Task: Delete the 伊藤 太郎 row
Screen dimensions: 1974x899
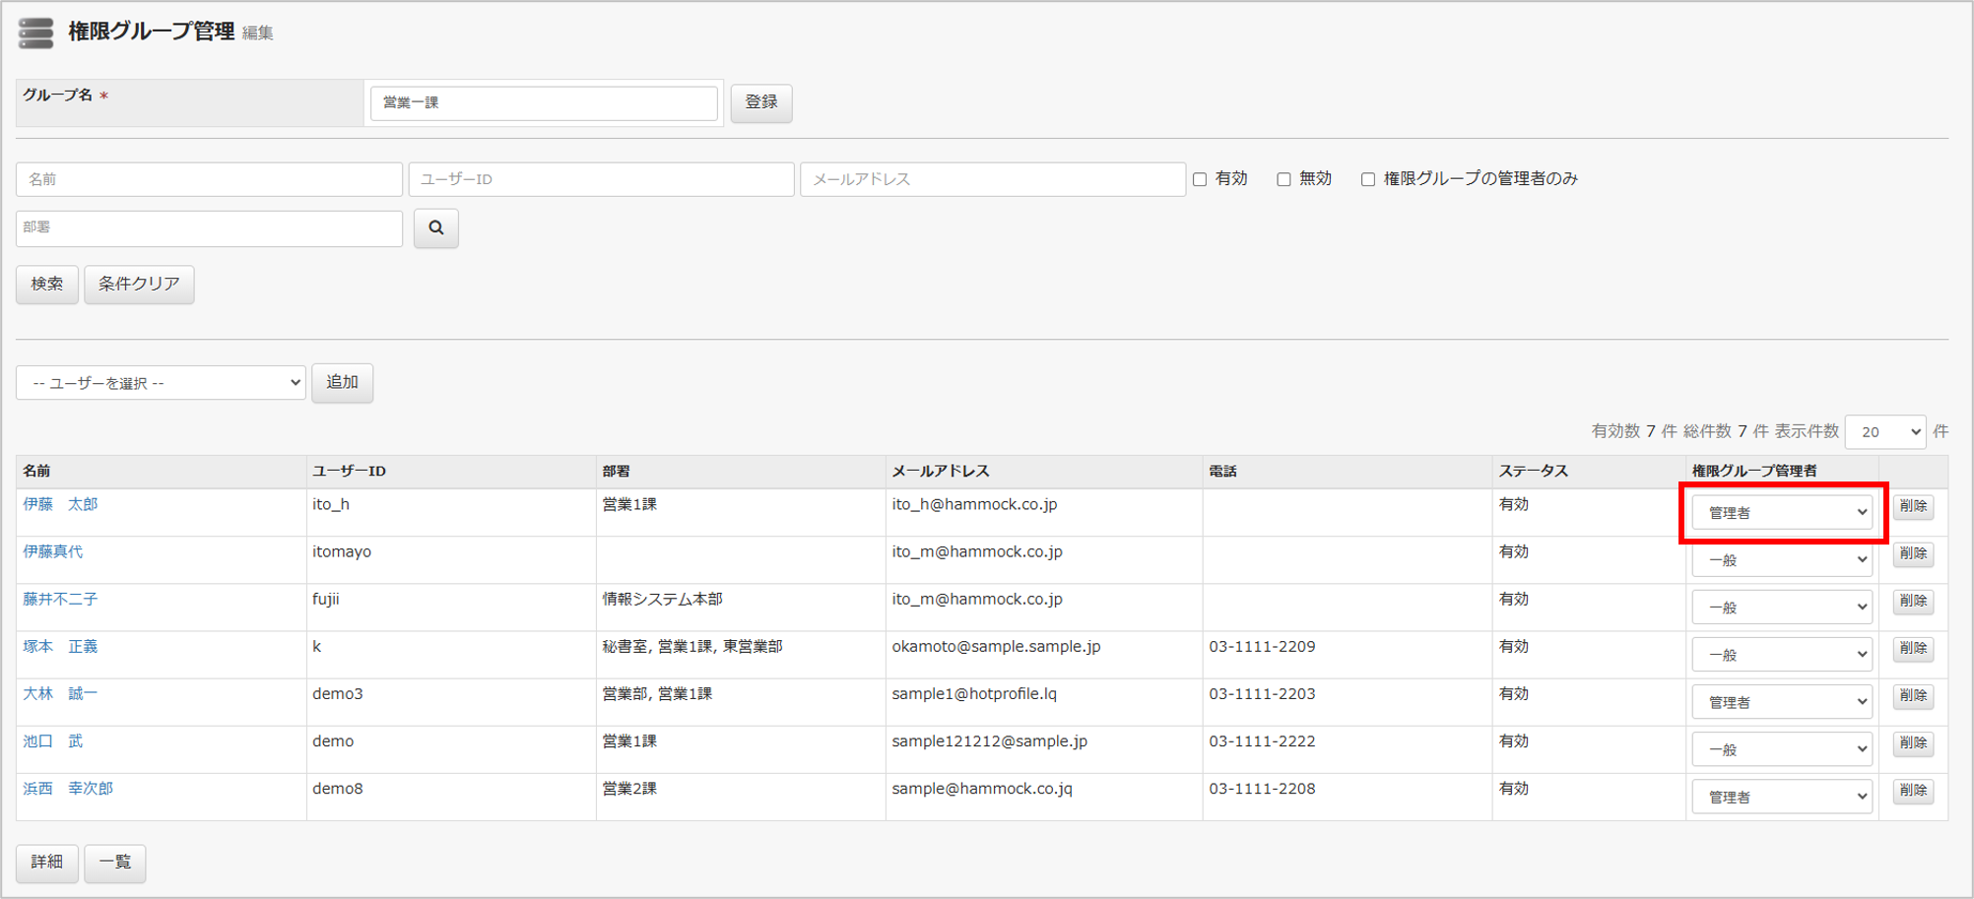Action: tap(1913, 506)
